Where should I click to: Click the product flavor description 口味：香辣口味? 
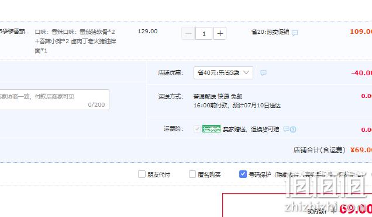pos(75,41)
